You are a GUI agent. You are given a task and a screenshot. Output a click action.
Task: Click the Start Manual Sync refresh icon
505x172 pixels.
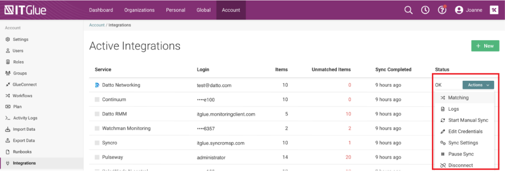[443, 120]
